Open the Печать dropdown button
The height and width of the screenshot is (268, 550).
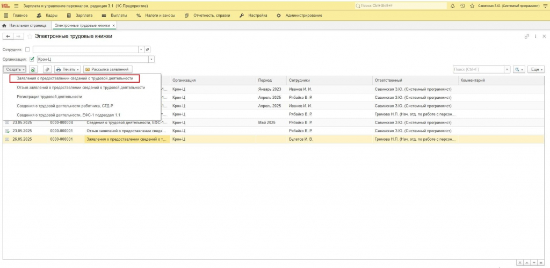pos(68,69)
